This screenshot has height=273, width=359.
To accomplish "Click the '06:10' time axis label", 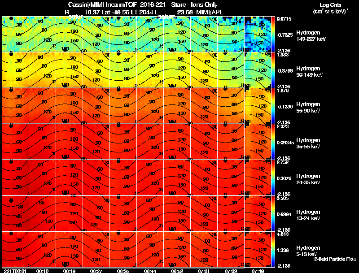I will 42,271.
